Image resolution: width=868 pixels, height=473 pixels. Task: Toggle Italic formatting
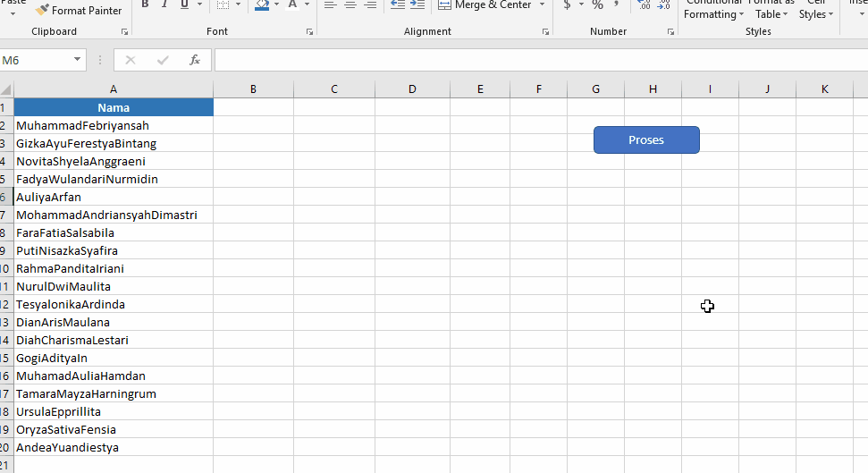[x=164, y=4]
